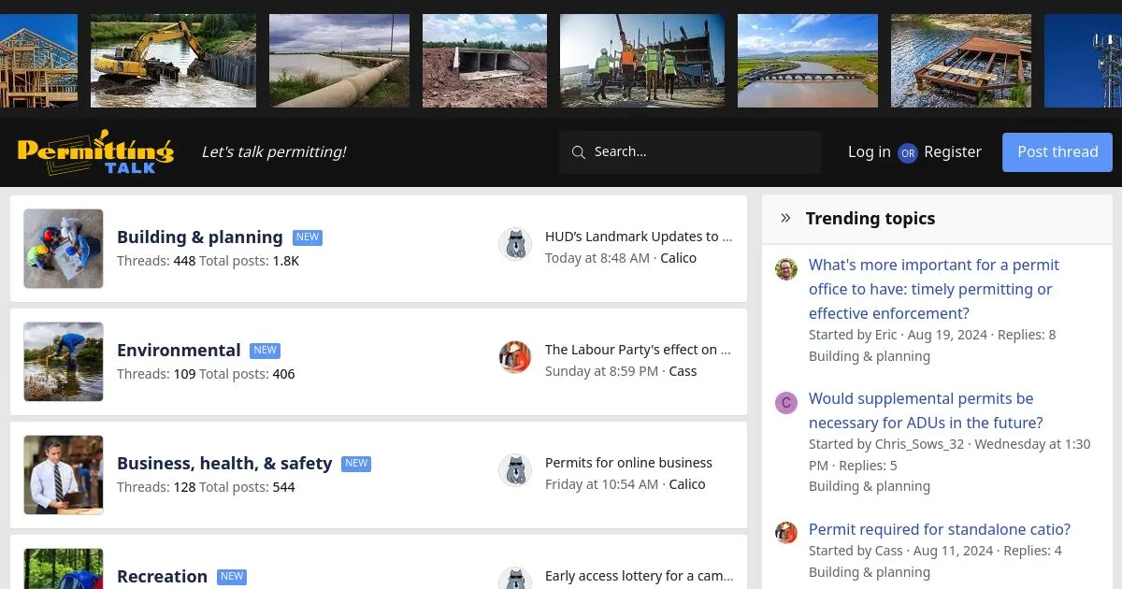Open the Building & planning forum
This screenshot has width=1122, height=589.
[x=200, y=237]
